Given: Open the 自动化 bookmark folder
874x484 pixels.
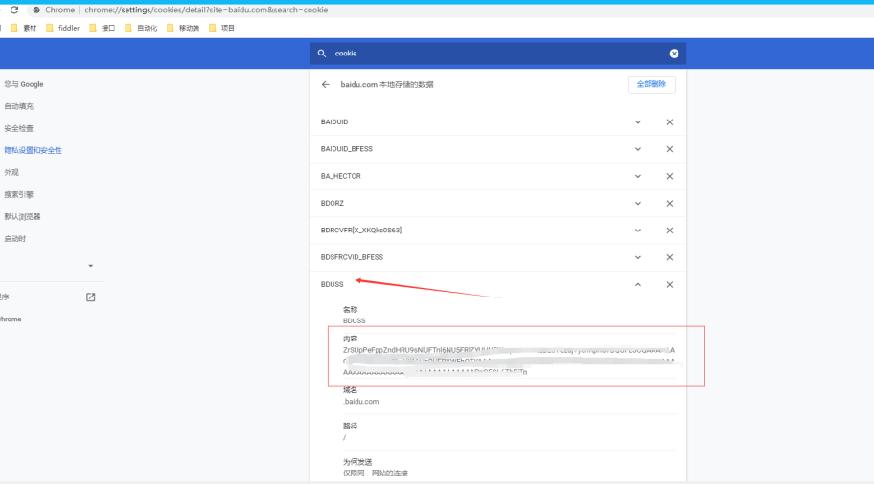Looking at the screenshot, I should 141,28.
